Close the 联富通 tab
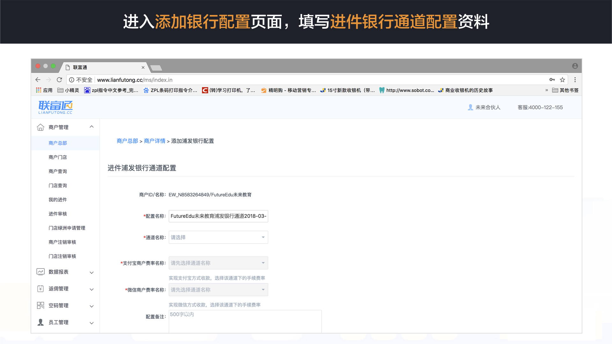Image resolution: width=612 pixels, height=344 pixels. point(143,67)
